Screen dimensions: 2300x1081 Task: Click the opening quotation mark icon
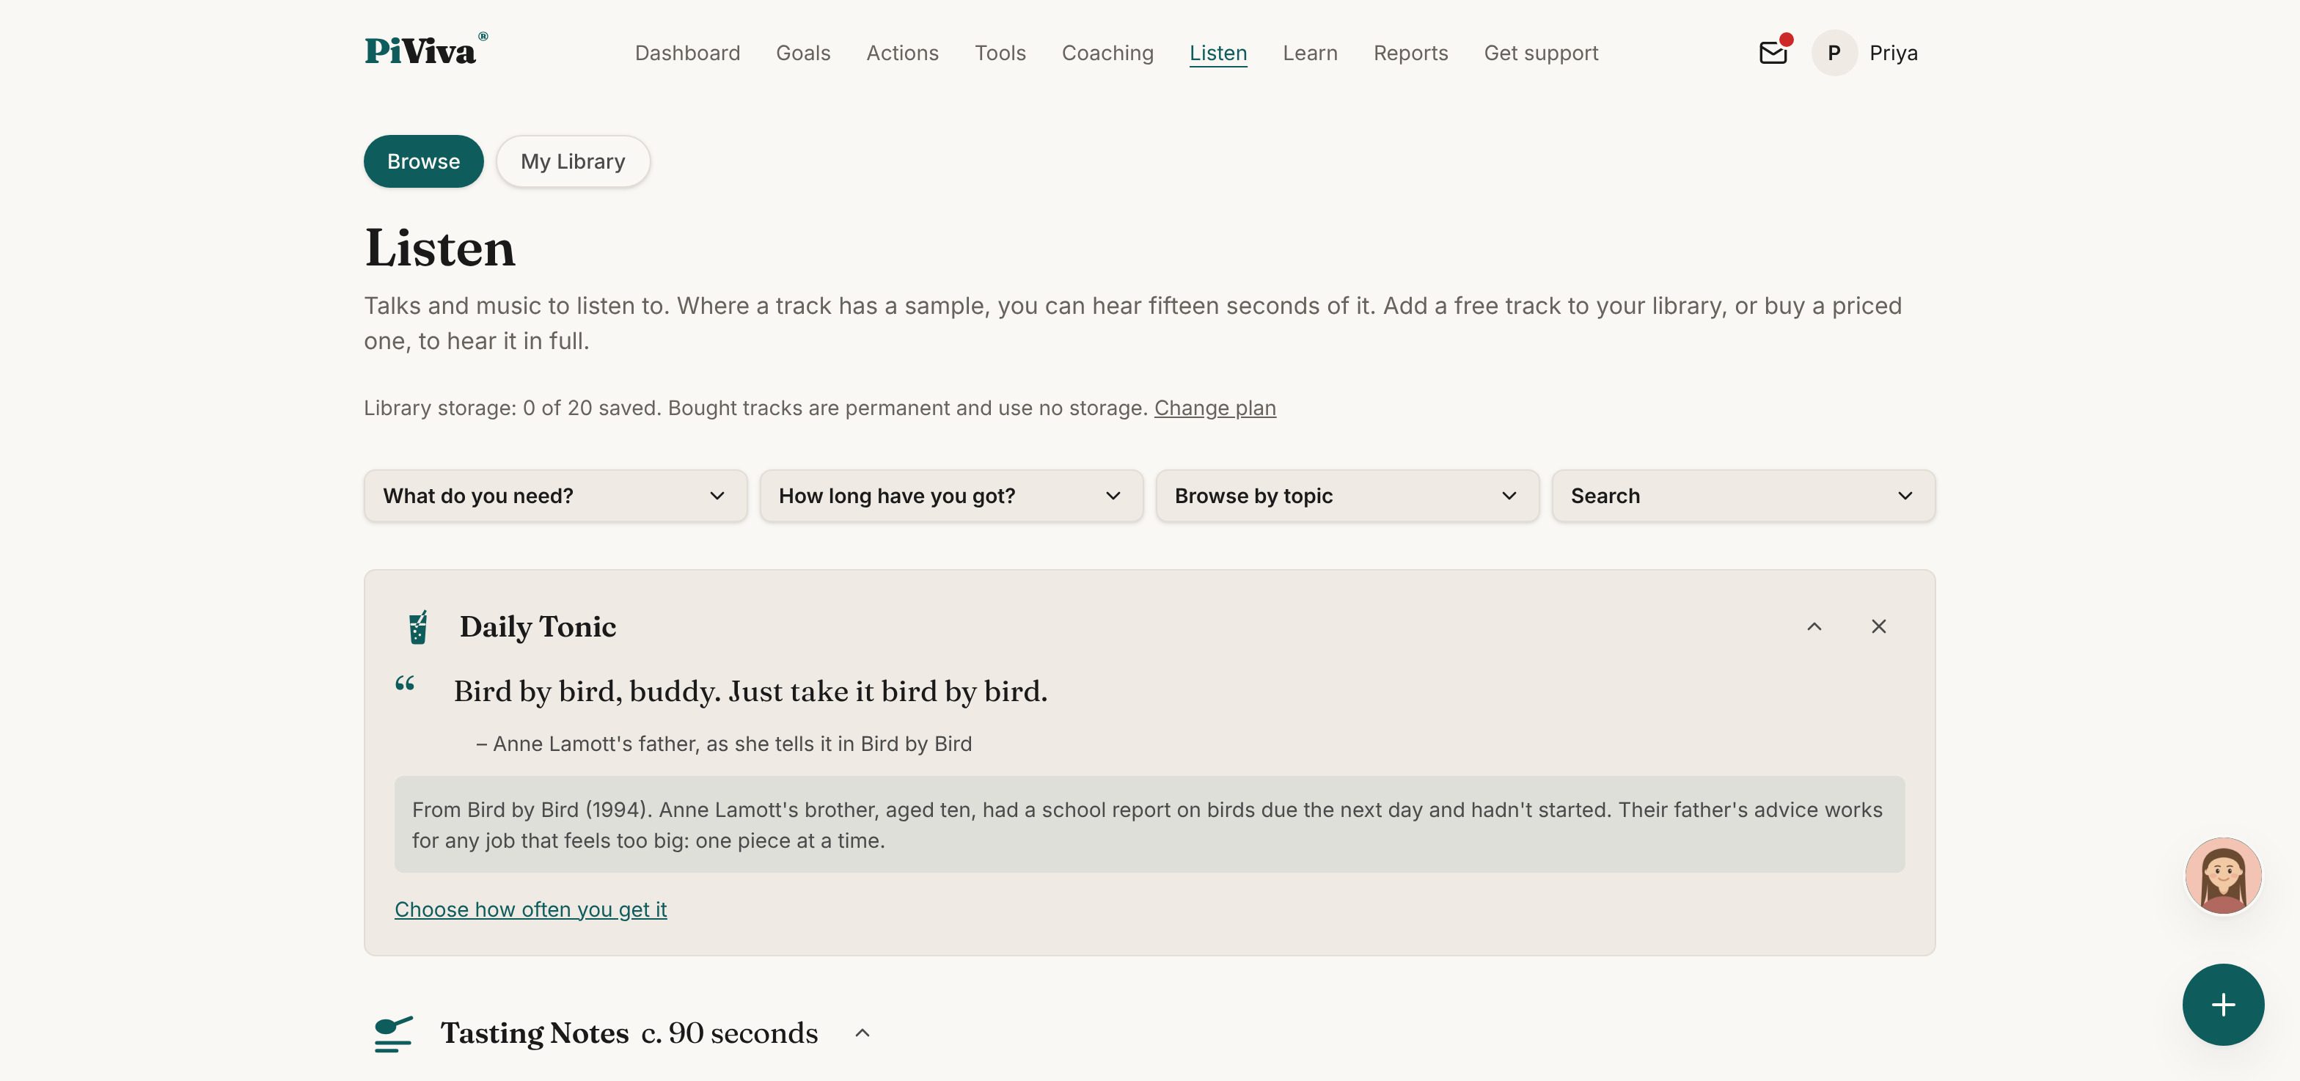[x=404, y=684]
